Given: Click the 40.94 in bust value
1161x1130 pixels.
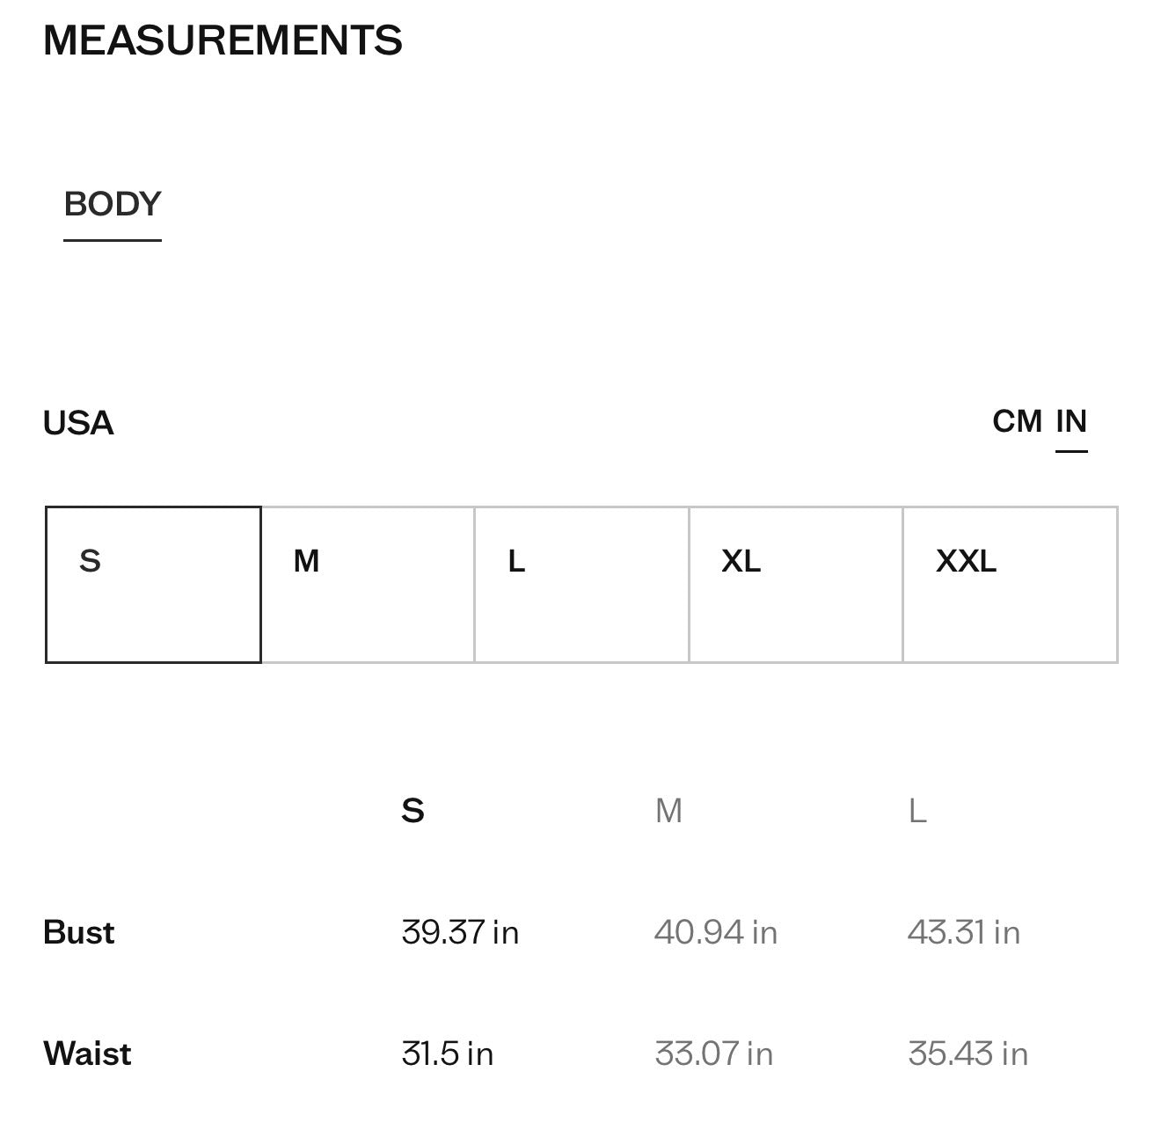Looking at the screenshot, I should [x=716, y=932].
